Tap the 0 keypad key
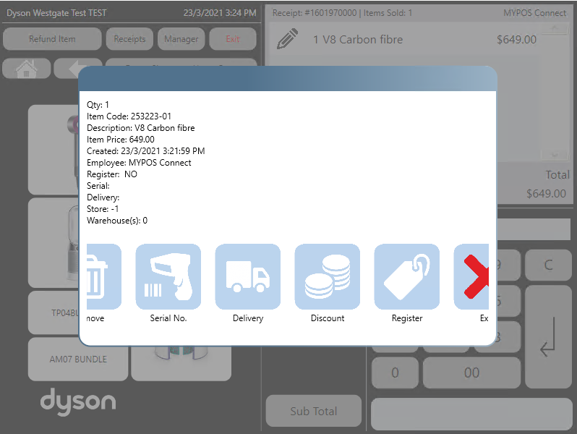The height and width of the screenshot is (434, 577). click(x=395, y=373)
